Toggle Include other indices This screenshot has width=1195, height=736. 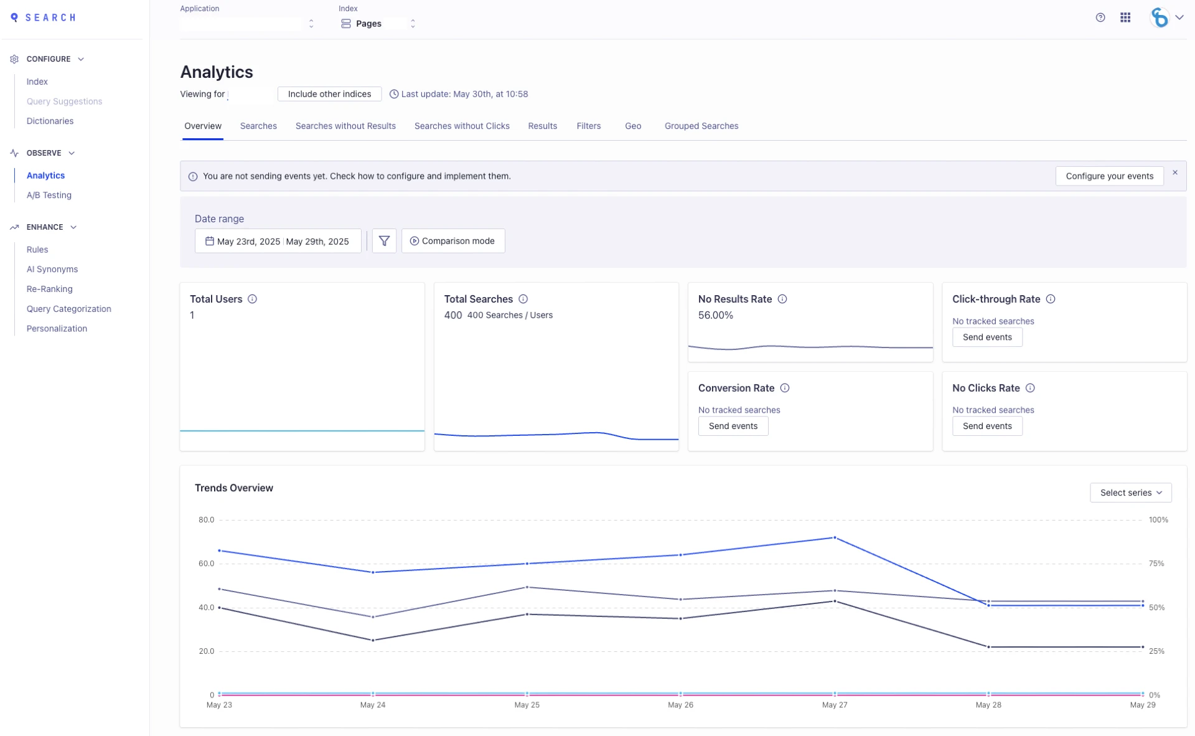[329, 94]
